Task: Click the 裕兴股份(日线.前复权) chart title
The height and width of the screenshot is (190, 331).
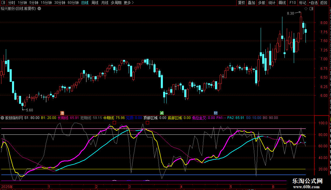Action: [x=18, y=9]
